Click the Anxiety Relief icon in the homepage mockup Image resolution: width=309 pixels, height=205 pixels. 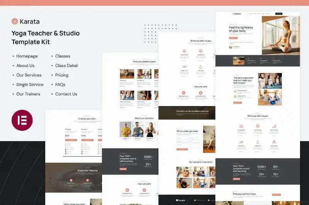[x=241, y=126]
